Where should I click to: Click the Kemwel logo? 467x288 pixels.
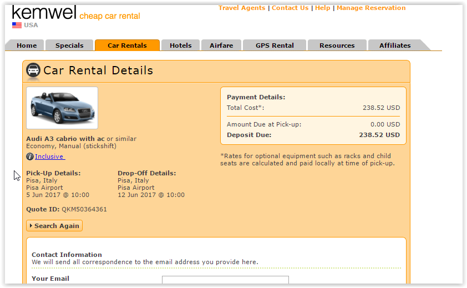point(44,13)
